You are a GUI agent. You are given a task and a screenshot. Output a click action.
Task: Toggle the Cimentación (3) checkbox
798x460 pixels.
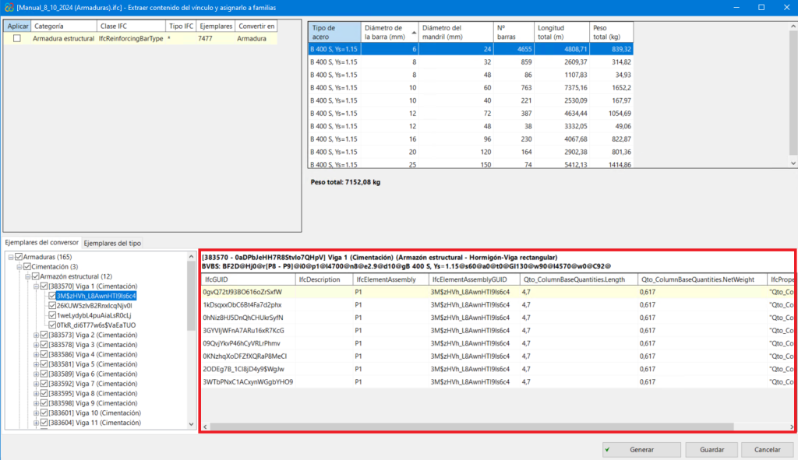pyautogui.click(x=27, y=266)
